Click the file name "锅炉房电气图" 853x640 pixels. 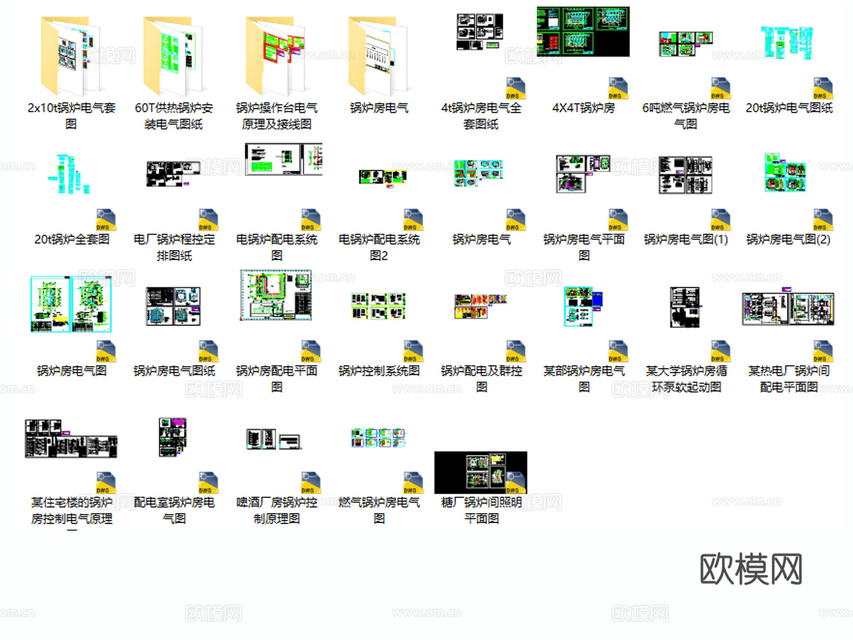coord(71,371)
